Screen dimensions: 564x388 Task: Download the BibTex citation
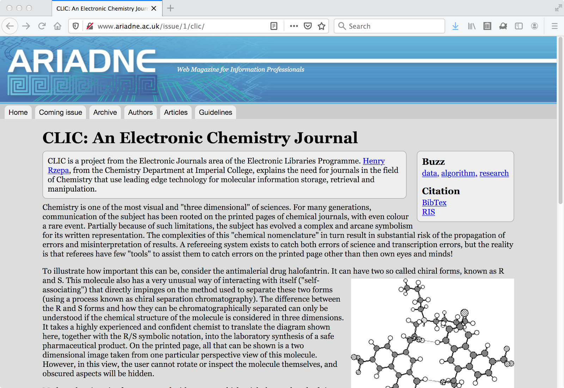pyautogui.click(x=434, y=202)
